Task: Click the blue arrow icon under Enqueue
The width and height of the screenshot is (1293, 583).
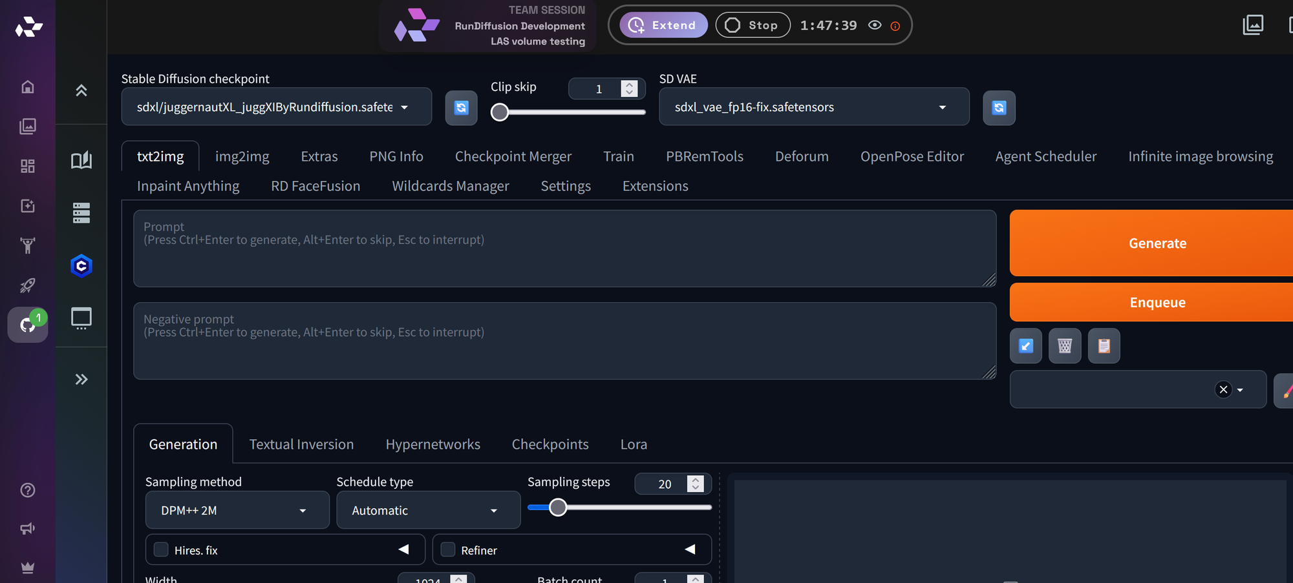Action: click(x=1025, y=345)
